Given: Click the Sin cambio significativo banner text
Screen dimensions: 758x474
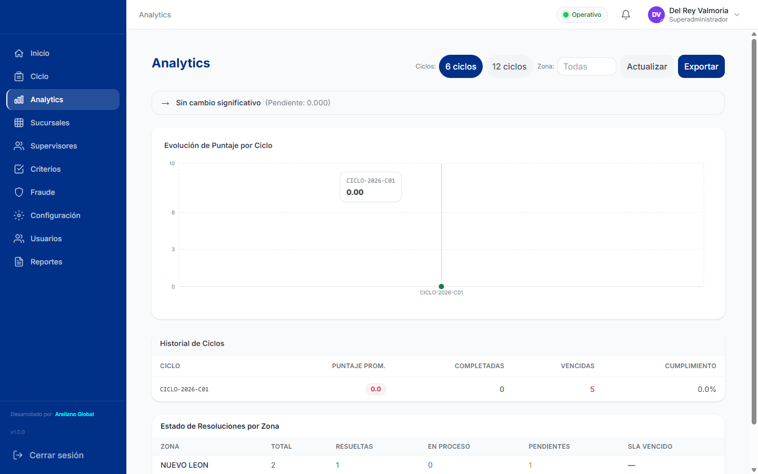Looking at the screenshot, I should tap(218, 103).
